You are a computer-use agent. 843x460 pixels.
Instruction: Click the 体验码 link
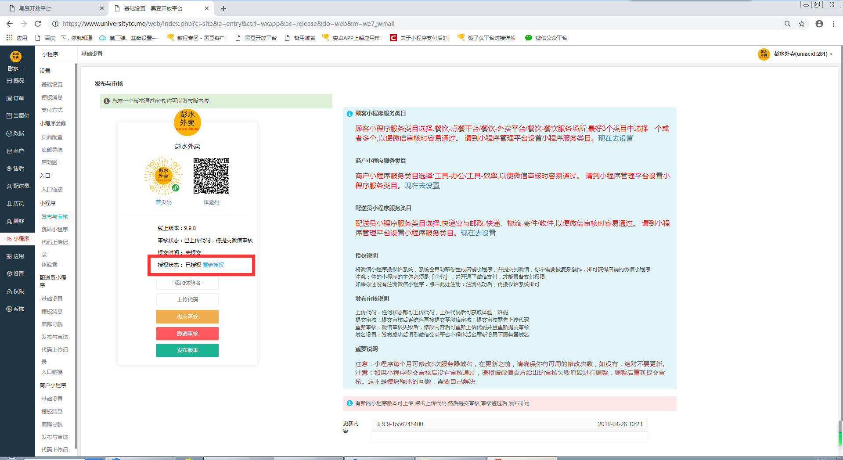pos(211,202)
